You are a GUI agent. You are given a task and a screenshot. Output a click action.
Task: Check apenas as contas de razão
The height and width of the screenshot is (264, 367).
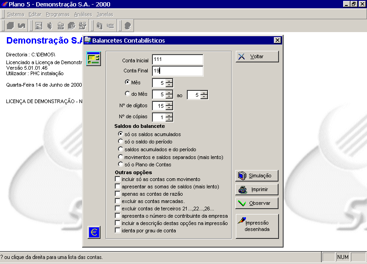coord(117,193)
